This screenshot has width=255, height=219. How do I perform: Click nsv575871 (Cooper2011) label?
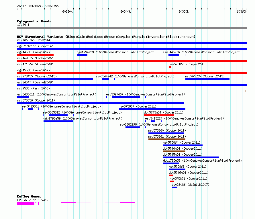tap(189, 179)
